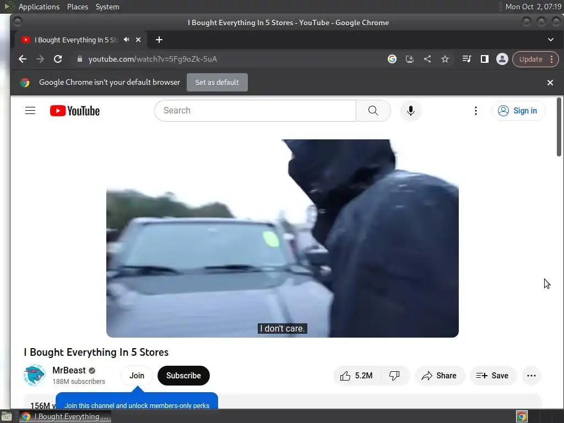The height and width of the screenshot is (423, 564).
Task: Click the page vertical scrollbar
Action: tap(559, 127)
